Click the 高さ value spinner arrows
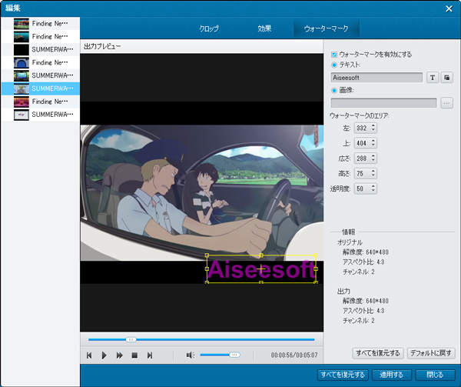This screenshot has height=387, width=461. (x=373, y=173)
